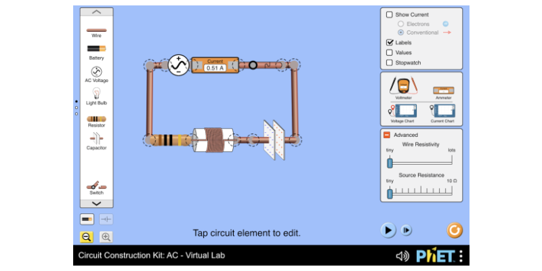Select the Capacitor component
This screenshot has width=542, height=271.
pyautogui.click(x=96, y=139)
